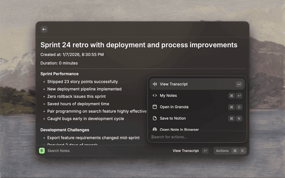
Task: Click the O shortcut key for Open in Granola
Action: click(x=239, y=107)
